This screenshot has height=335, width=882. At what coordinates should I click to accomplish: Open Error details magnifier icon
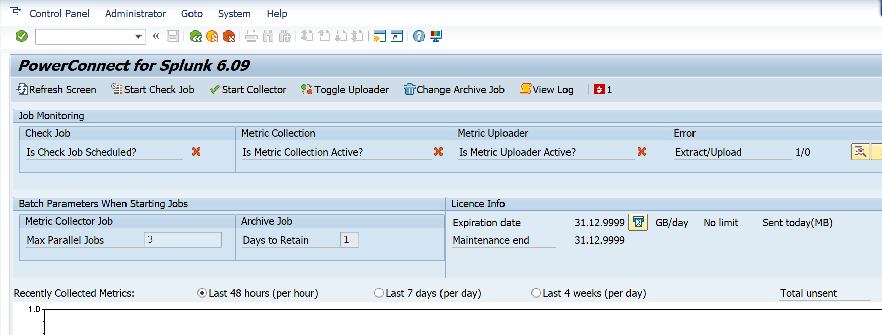click(x=860, y=152)
